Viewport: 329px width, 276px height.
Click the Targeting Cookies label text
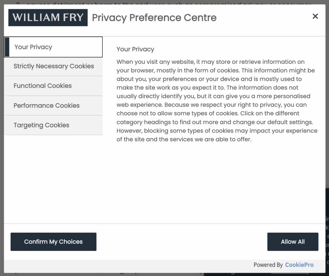[41, 125]
